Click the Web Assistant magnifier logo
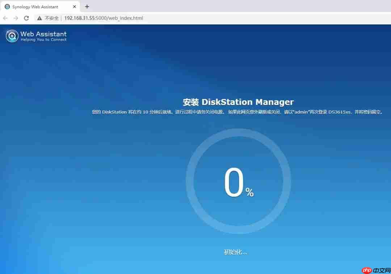The image size is (391, 274). (12, 36)
